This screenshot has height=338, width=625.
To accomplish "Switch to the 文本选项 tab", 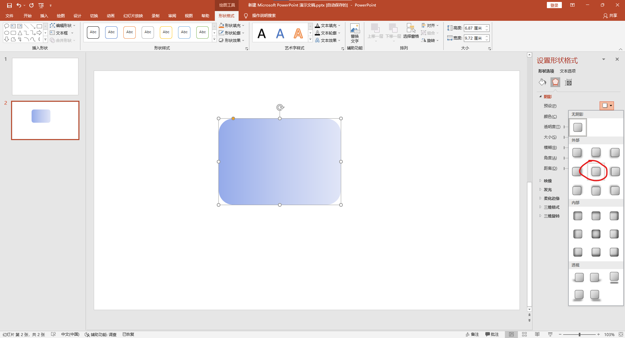I will coord(568,71).
